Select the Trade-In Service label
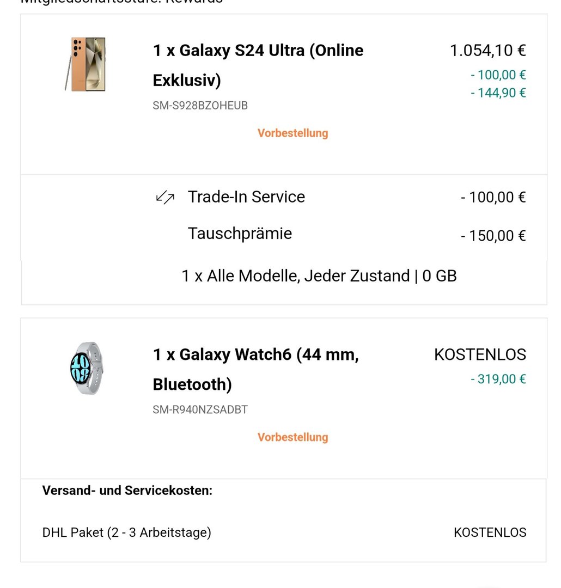The width and height of the screenshot is (561, 588). (x=246, y=197)
